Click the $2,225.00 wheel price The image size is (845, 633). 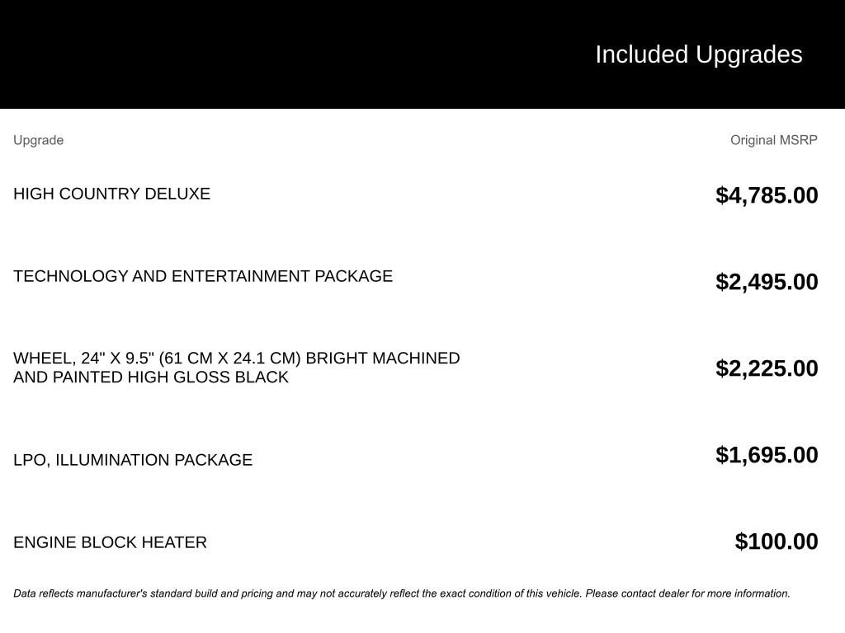click(767, 368)
